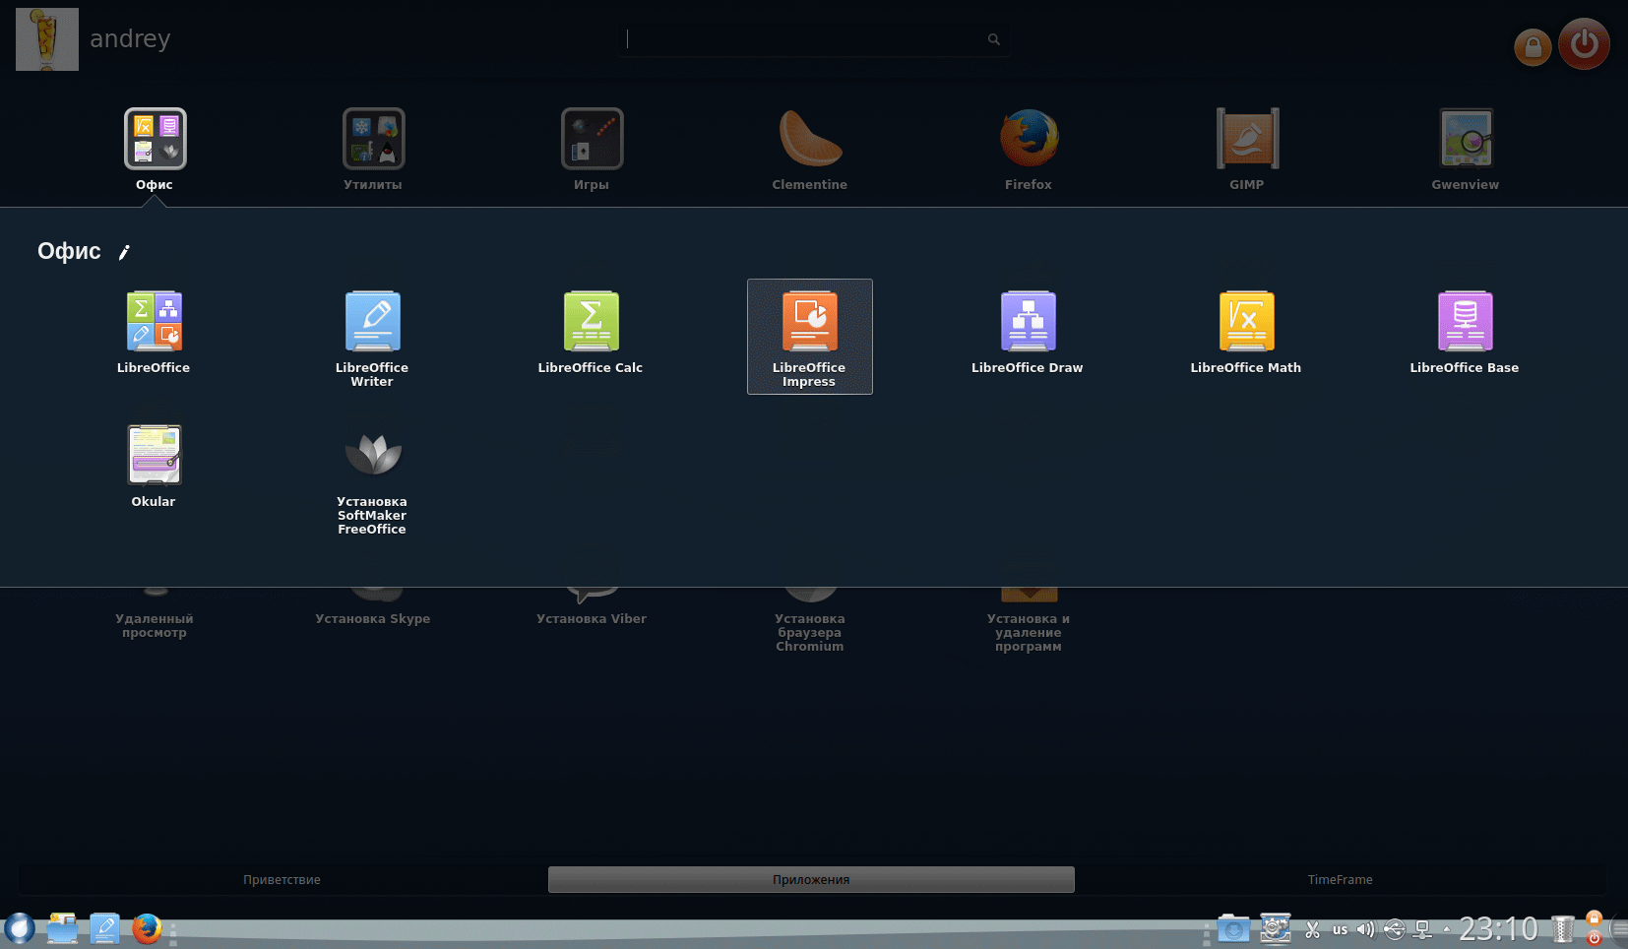The image size is (1628, 949).
Task: Launch Clementine music player
Action: pyautogui.click(x=810, y=139)
